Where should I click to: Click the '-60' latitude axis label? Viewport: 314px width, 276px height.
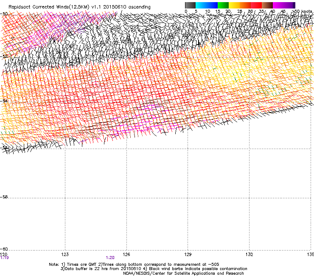[4, 249]
